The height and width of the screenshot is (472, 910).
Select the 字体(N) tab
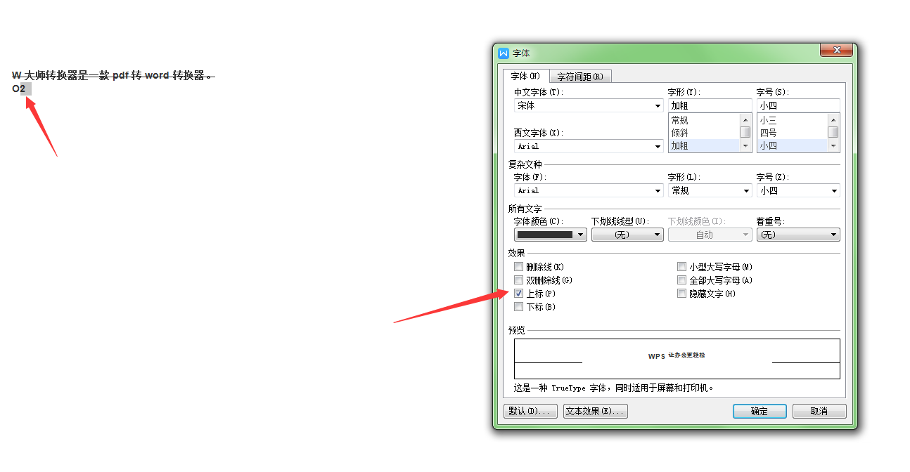(526, 76)
